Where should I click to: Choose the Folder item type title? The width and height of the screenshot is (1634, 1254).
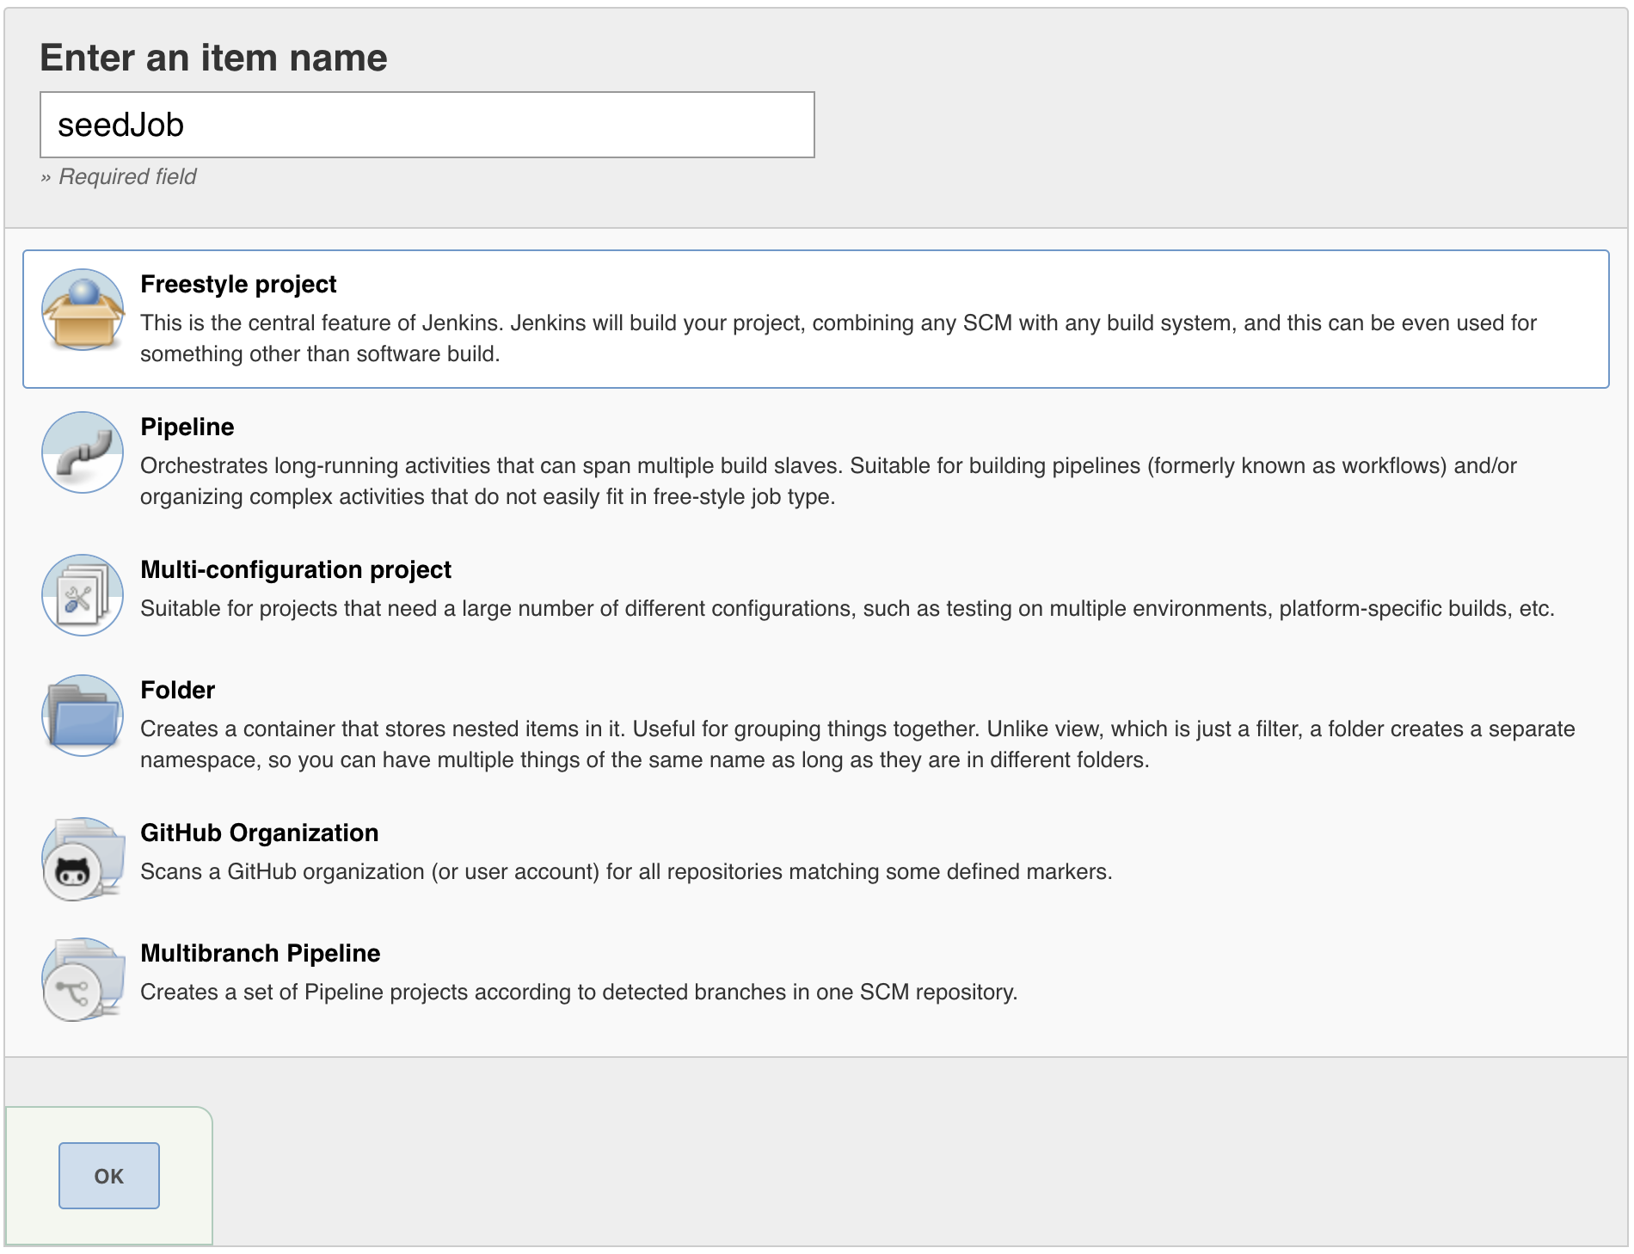coord(178,690)
